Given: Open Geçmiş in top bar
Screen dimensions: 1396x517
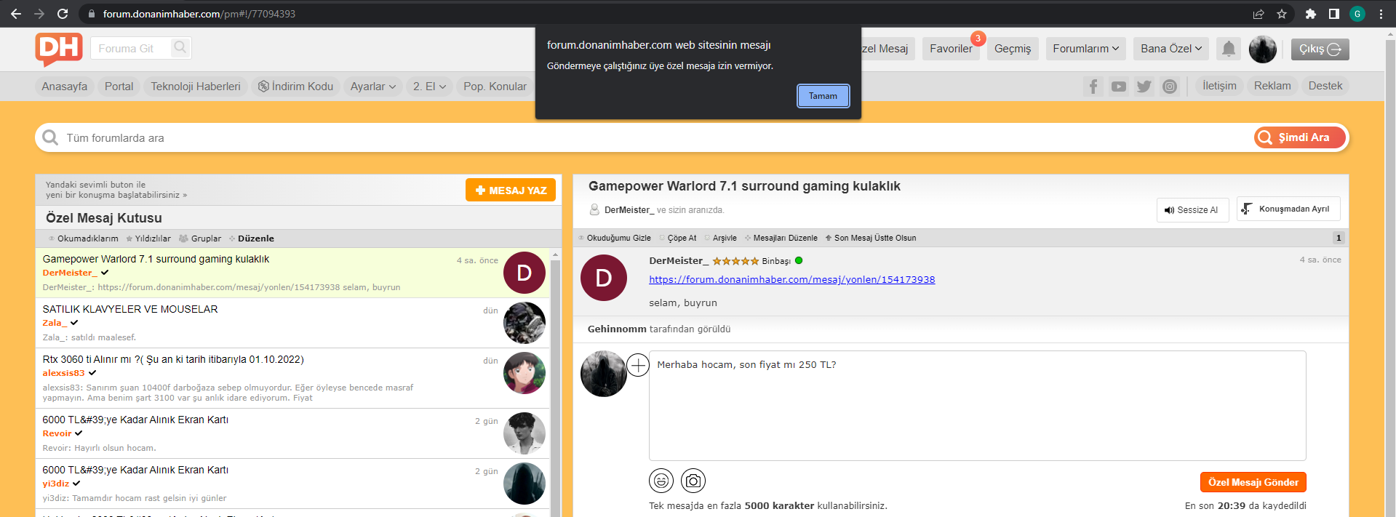Looking at the screenshot, I should tap(1013, 49).
